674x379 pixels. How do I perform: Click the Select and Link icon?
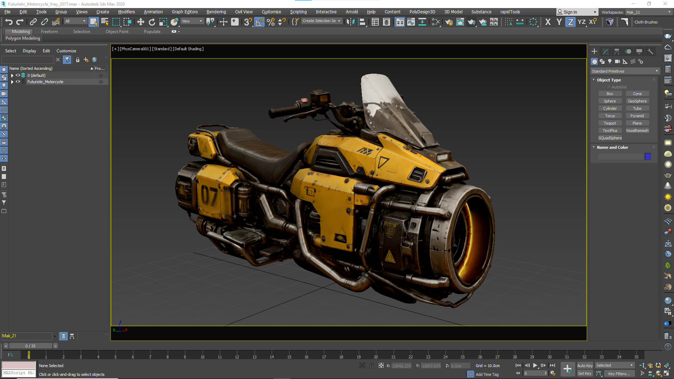tap(33, 22)
